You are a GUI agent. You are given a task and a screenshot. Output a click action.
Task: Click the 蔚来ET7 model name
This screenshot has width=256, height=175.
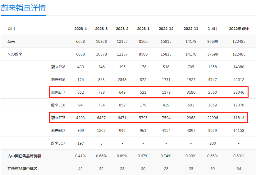tap(58, 92)
